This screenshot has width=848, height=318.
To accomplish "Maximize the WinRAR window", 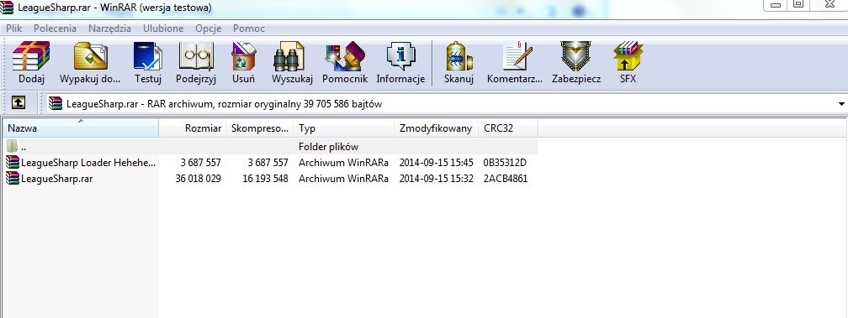I will pyautogui.click(x=798, y=5).
